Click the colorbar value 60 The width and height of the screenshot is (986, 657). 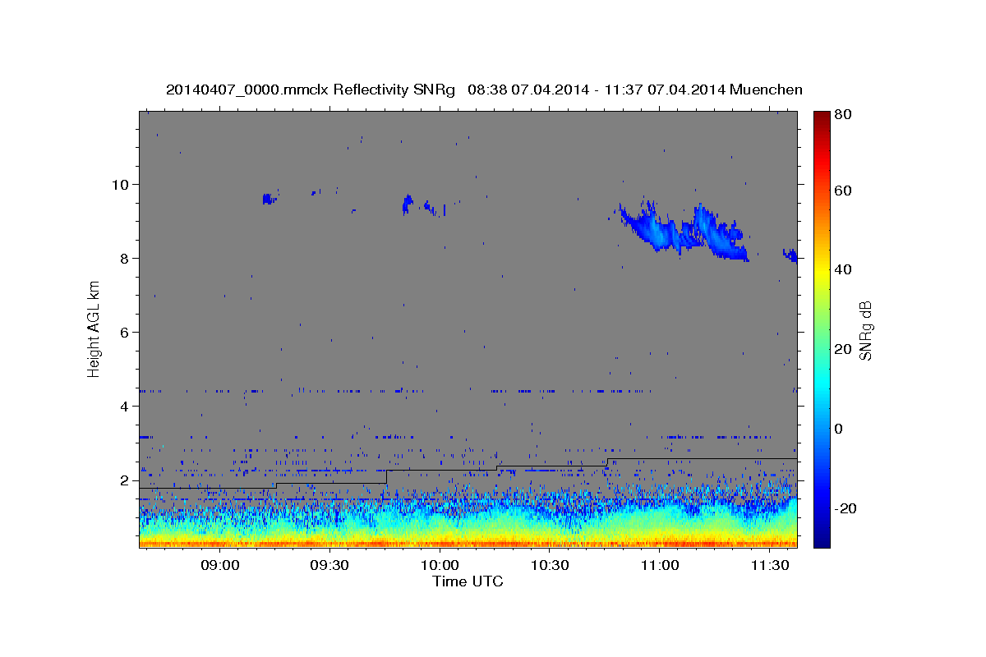(x=842, y=191)
